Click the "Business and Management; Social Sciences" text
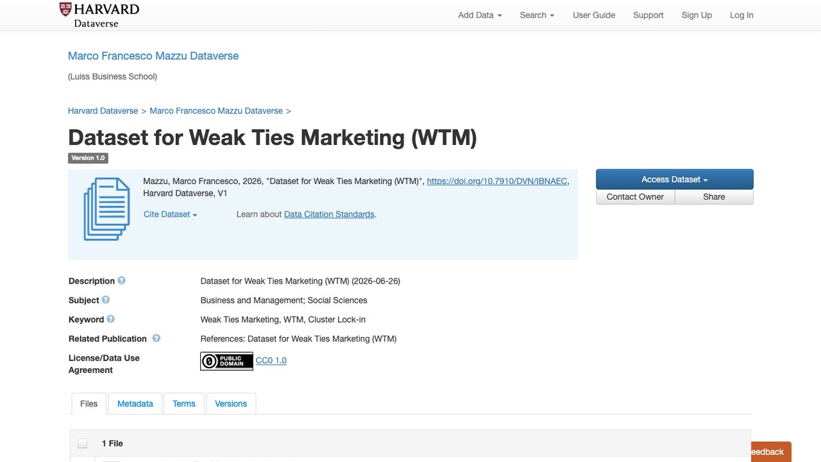821x462 pixels. pos(284,300)
